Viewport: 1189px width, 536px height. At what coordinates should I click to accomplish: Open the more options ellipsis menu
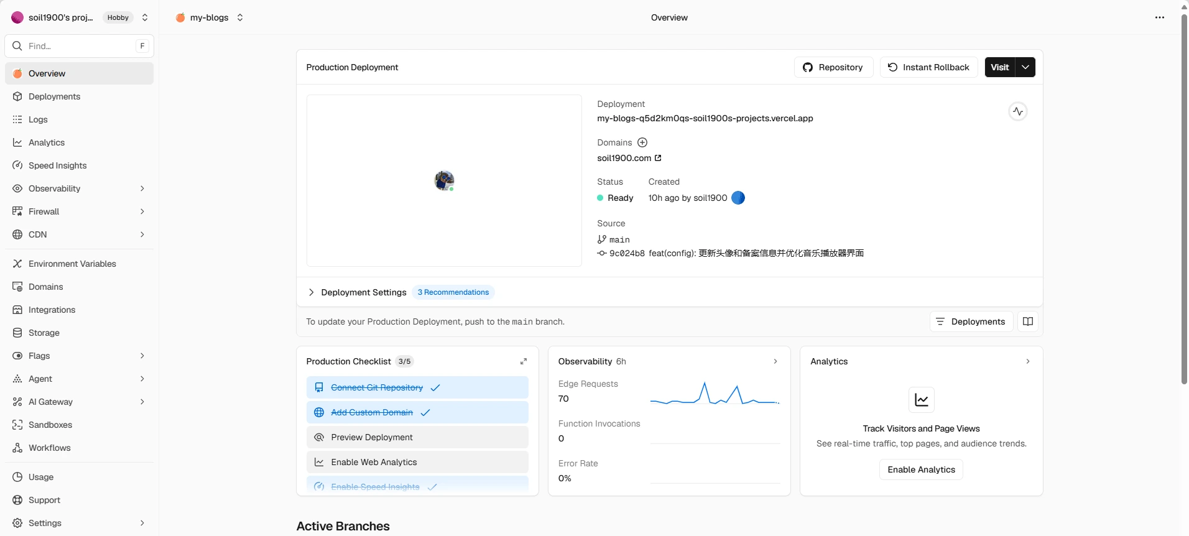1160,17
